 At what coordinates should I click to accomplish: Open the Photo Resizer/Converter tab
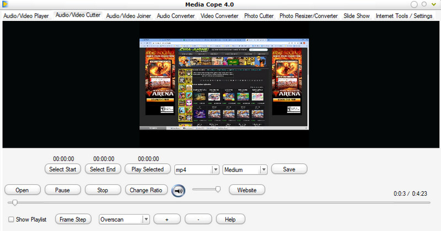point(309,16)
